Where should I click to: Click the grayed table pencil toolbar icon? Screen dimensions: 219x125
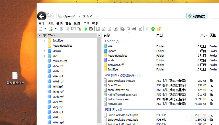tap(68, 29)
